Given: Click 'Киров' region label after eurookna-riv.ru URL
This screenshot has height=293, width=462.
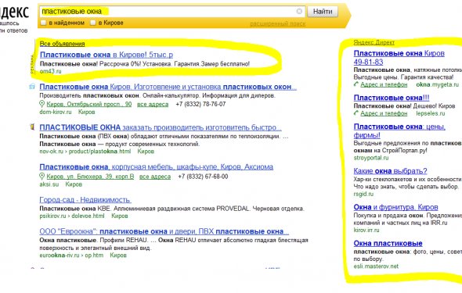Looking at the screenshot, I should 118,255.
